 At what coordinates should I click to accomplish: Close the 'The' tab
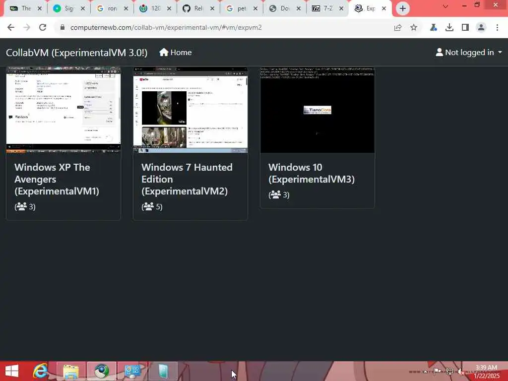point(40,9)
